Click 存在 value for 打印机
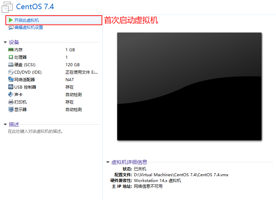Image resolution: width=276 pixels, height=200 pixels. tap(70, 102)
